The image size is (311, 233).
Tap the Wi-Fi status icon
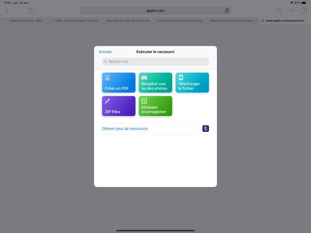coord(292,3)
